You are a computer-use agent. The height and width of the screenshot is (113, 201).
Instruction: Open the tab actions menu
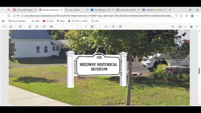pyautogui.click(x=9, y=10)
